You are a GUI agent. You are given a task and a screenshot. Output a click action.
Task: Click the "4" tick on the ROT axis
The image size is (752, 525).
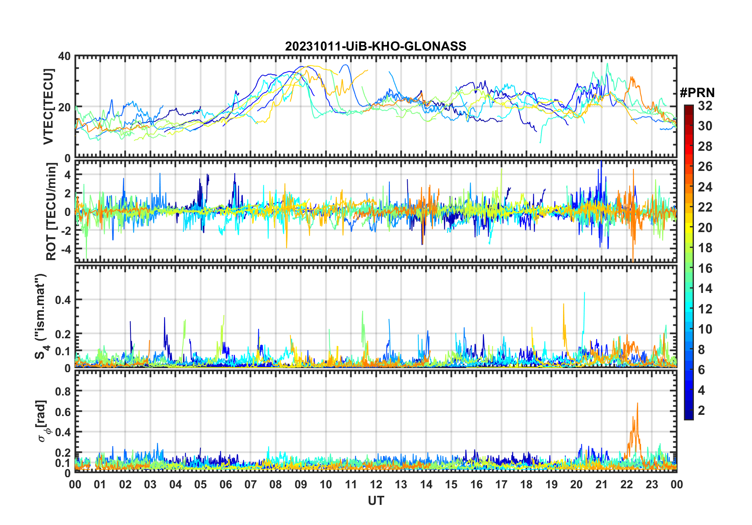click(x=68, y=174)
